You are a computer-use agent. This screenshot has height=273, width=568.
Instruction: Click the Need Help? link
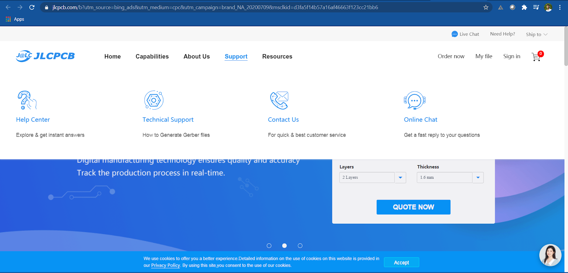pyautogui.click(x=502, y=34)
